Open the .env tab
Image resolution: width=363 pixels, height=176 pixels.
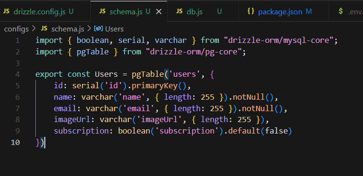pos(346,11)
